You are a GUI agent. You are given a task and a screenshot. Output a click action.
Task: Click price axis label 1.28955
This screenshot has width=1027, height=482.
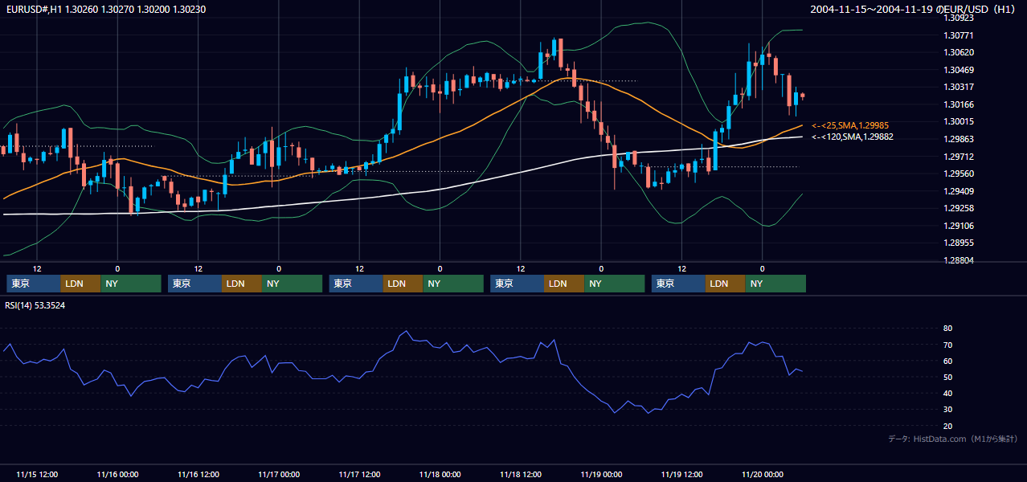[960, 243]
